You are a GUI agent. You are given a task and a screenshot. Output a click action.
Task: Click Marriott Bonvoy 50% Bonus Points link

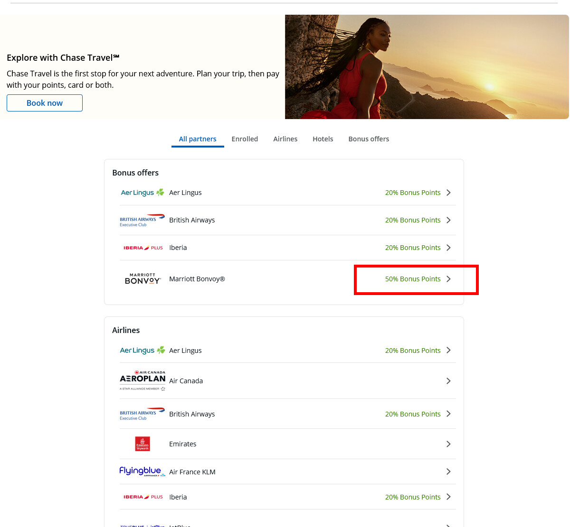click(x=412, y=279)
